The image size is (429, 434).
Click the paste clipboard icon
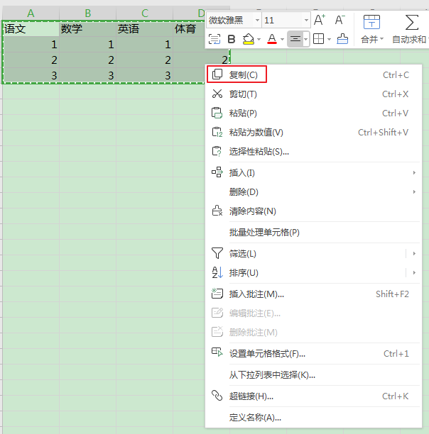pos(217,113)
